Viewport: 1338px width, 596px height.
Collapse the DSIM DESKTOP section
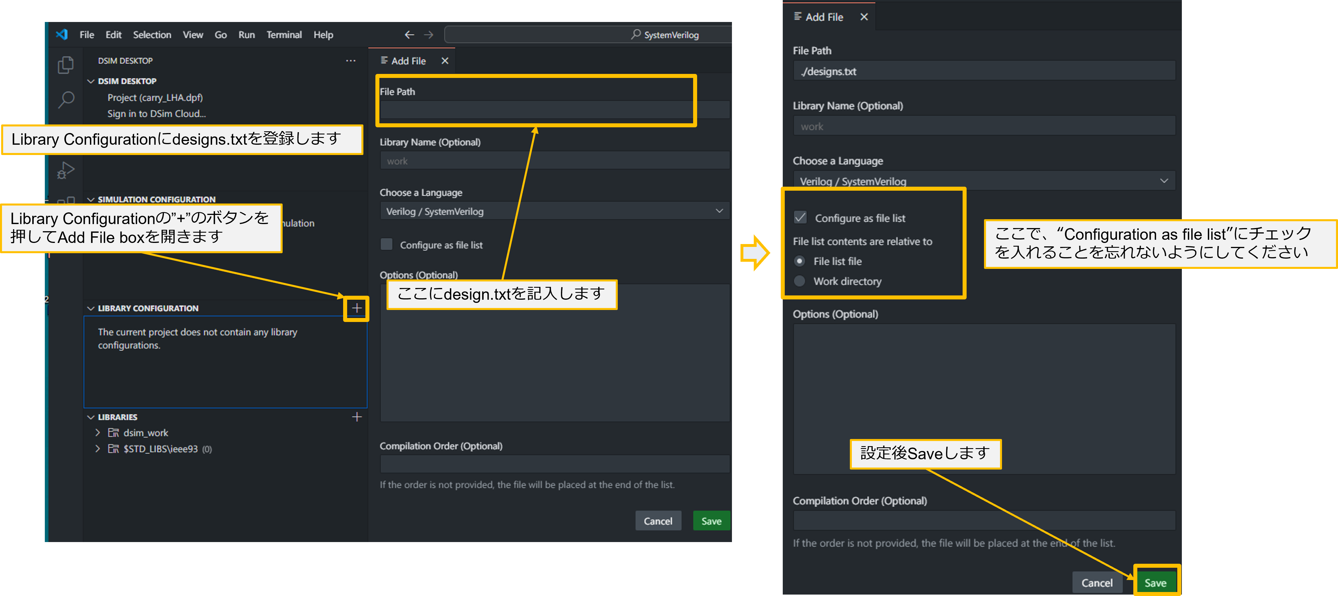pos(91,81)
